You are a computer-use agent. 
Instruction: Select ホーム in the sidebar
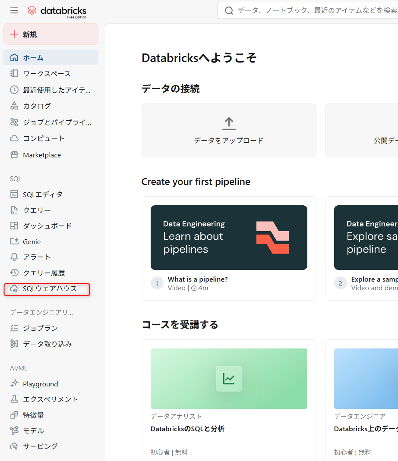pos(33,57)
